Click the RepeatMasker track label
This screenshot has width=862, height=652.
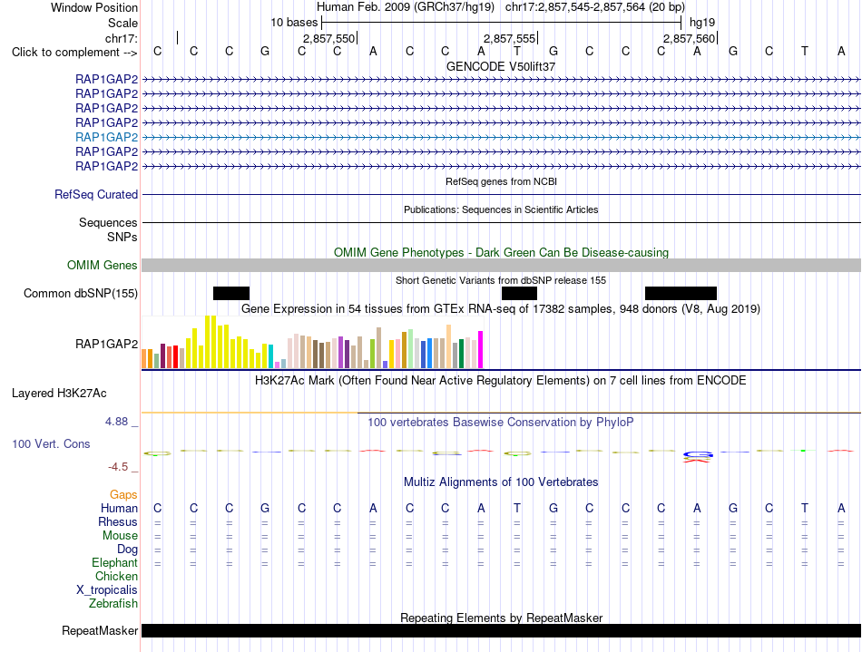[x=100, y=630]
